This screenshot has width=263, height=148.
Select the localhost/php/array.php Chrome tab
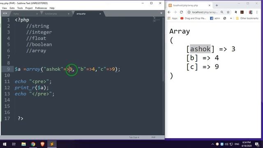[189, 5]
